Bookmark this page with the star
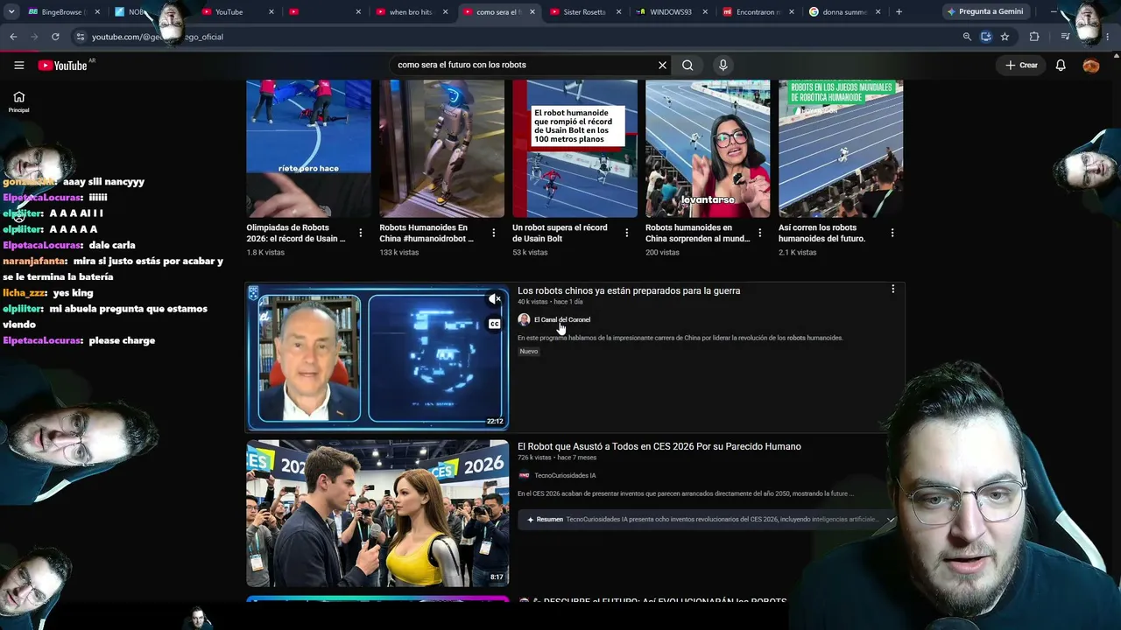This screenshot has width=1121, height=630. pyautogui.click(x=1005, y=37)
